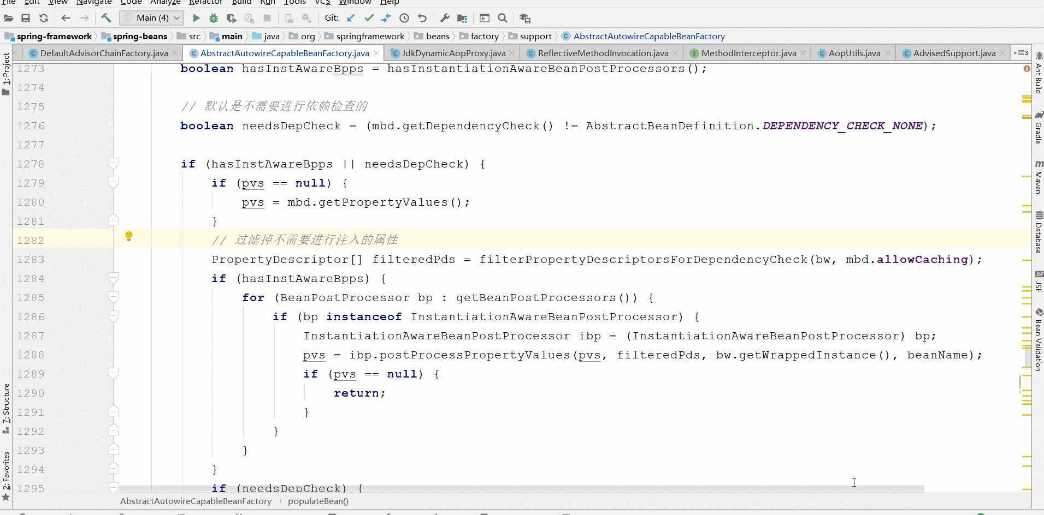Screen dimensions: 1044x515
Task: Collapse the instanceof block at line 1286
Action: click(114, 316)
